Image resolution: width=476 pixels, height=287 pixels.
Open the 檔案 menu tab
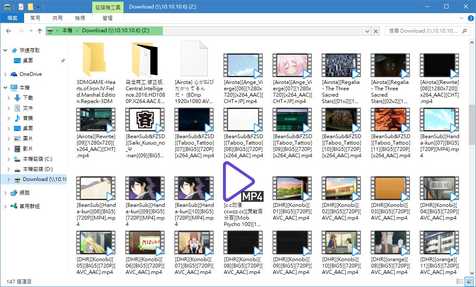tap(12, 18)
